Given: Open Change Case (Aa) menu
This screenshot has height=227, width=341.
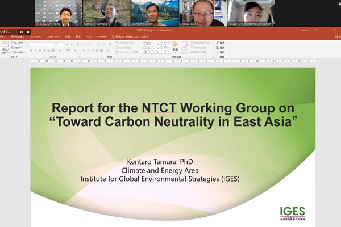Looking at the screenshot, I should [60, 51].
